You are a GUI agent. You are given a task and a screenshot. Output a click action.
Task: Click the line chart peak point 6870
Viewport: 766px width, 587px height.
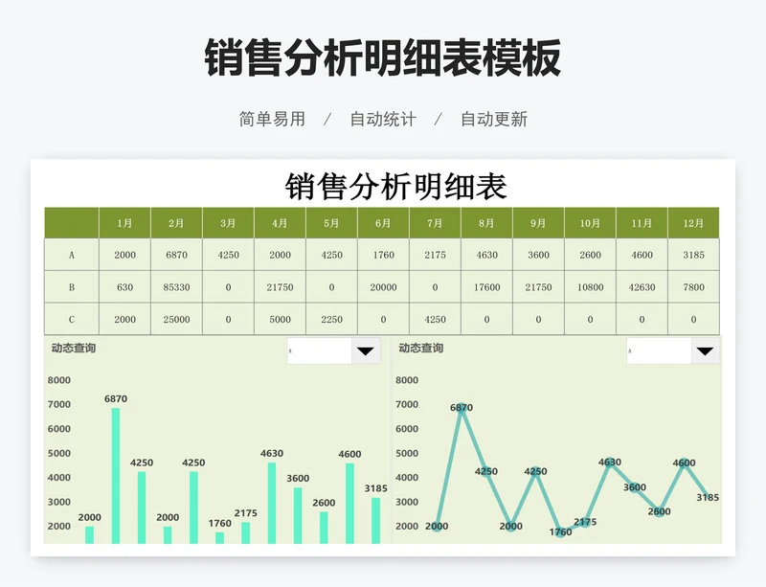(x=462, y=407)
